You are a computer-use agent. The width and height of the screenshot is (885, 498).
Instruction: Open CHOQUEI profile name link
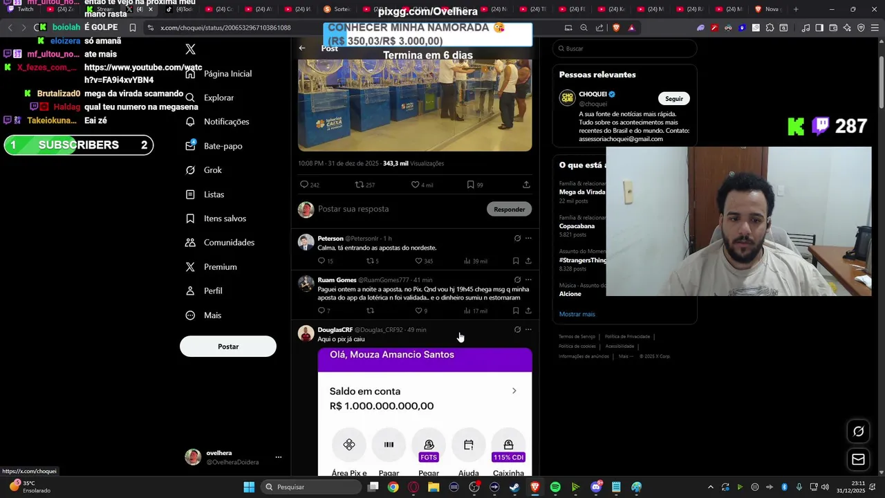tap(593, 94)
